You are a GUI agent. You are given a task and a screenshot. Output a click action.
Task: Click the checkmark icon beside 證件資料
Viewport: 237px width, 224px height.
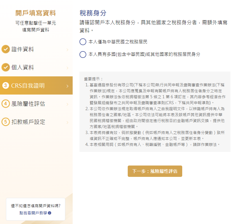[6, 49]
